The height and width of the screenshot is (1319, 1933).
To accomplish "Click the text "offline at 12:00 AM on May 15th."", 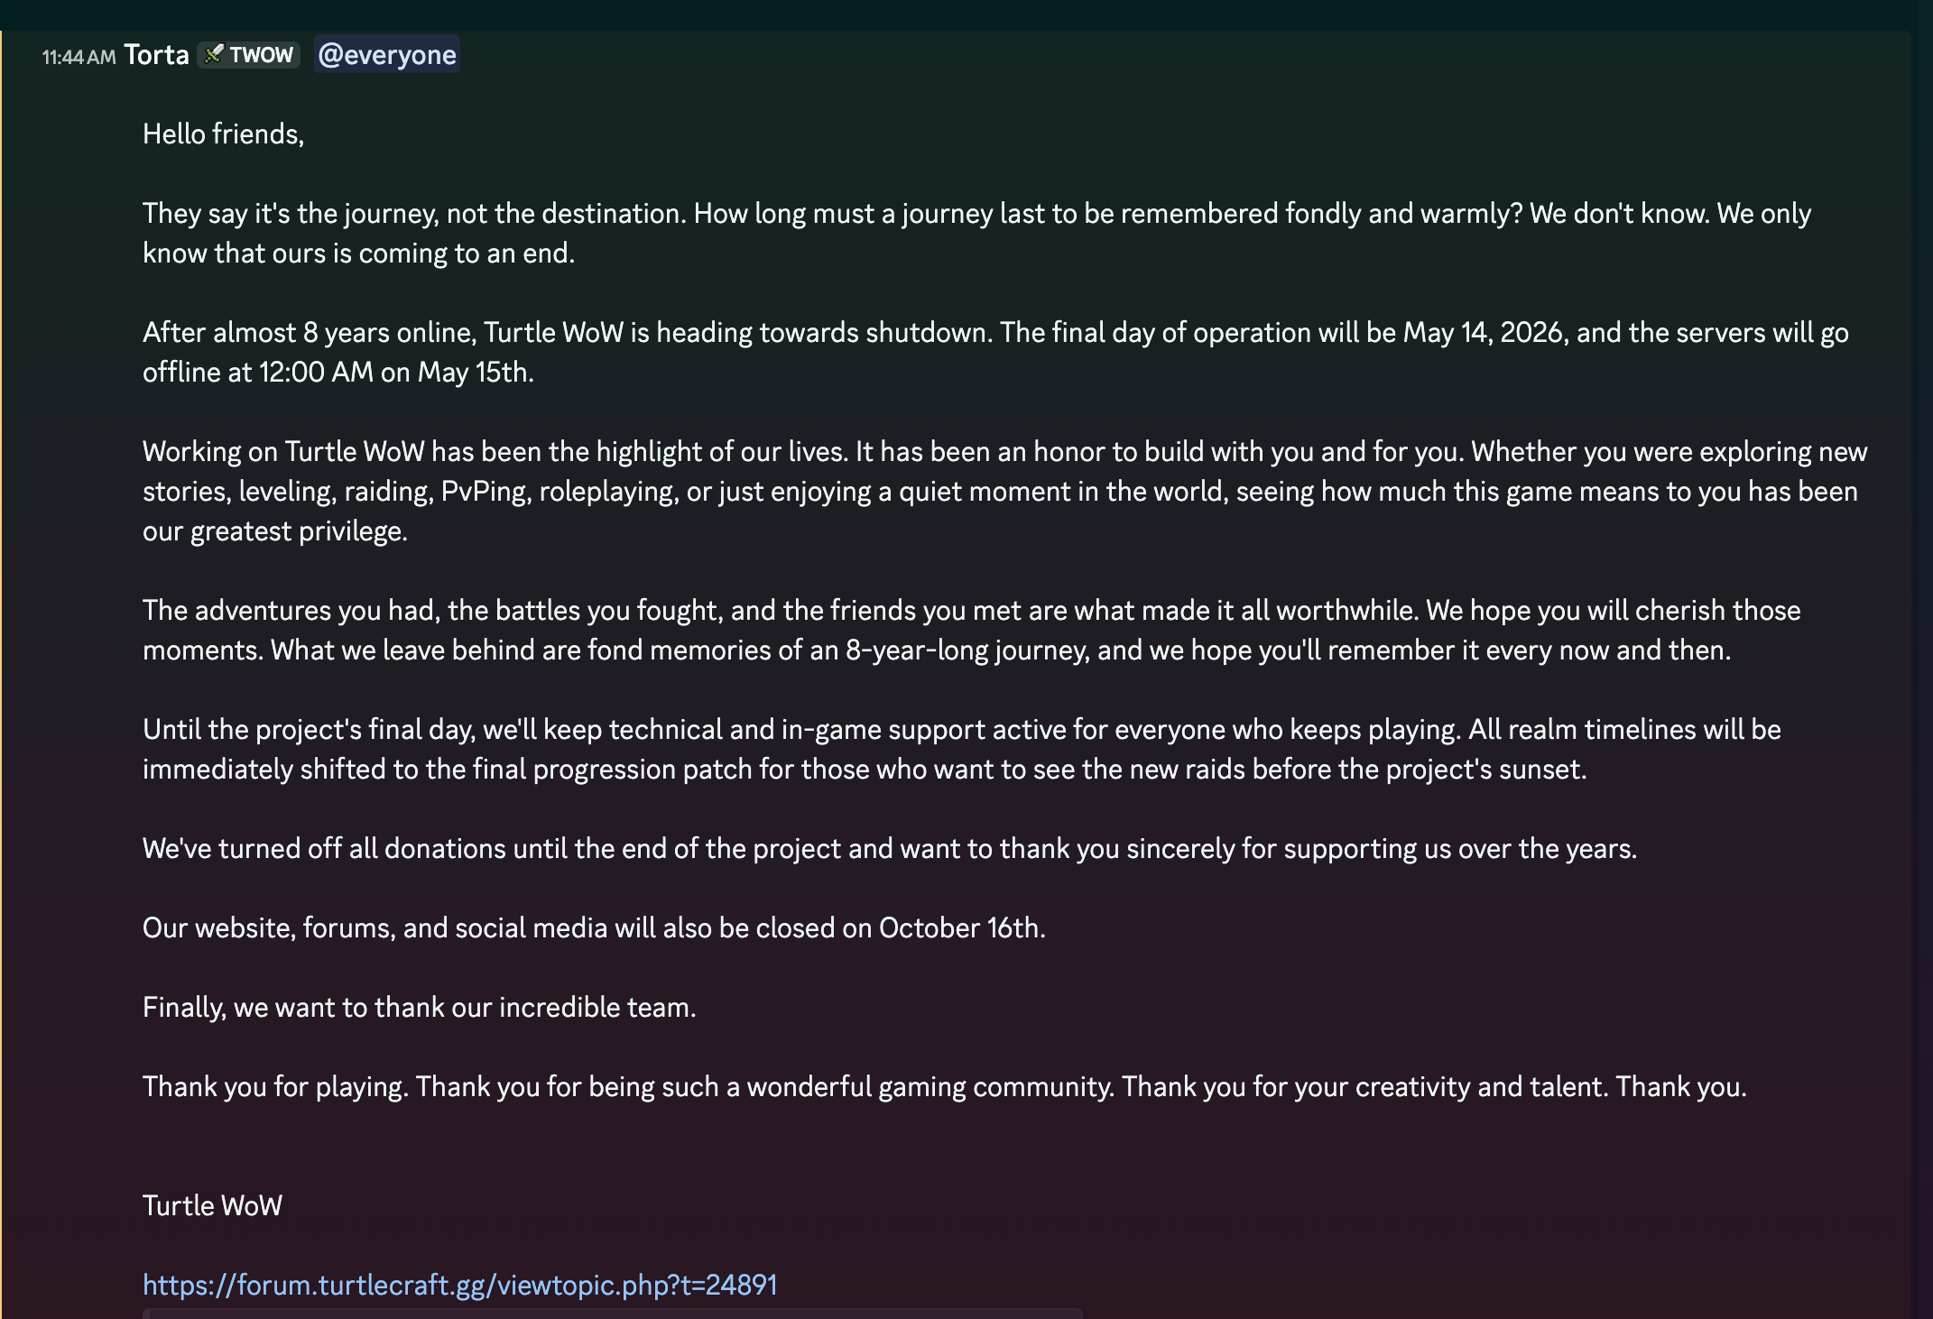I will (x=338, y=373).
